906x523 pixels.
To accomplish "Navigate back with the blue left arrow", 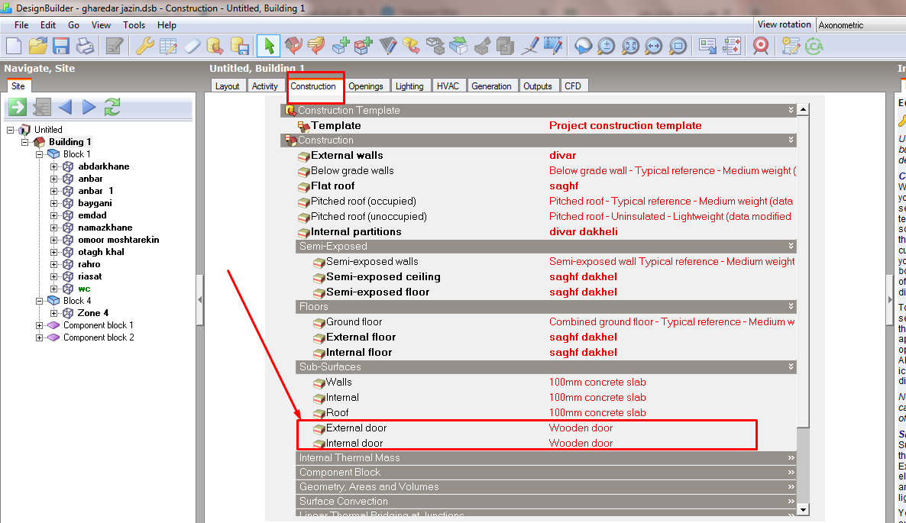I will [x=65, y=107].
